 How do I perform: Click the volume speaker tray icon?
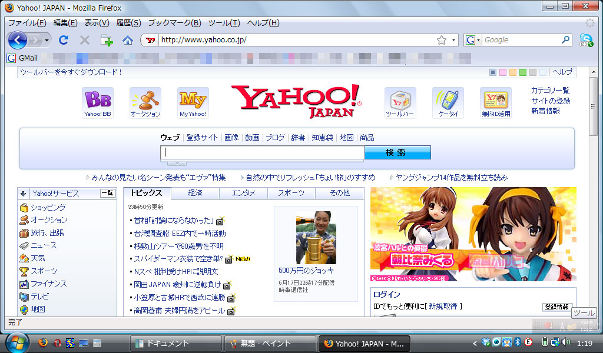point(566,342)
